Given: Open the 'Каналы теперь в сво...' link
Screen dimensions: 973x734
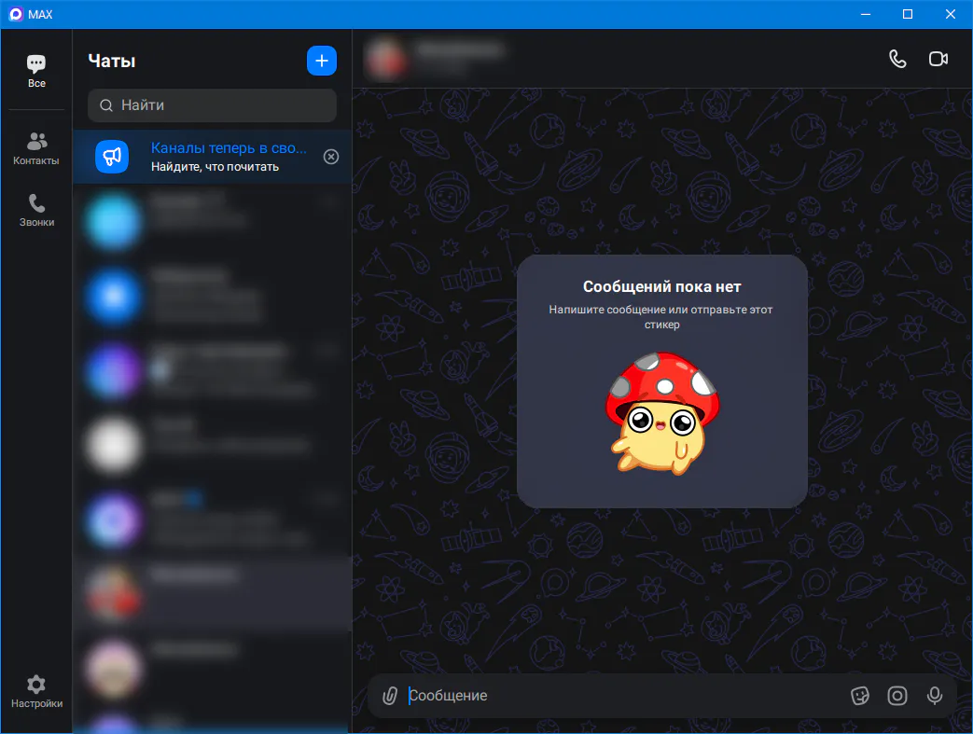Looking at the screenshot, I should [x=229, y=147].
